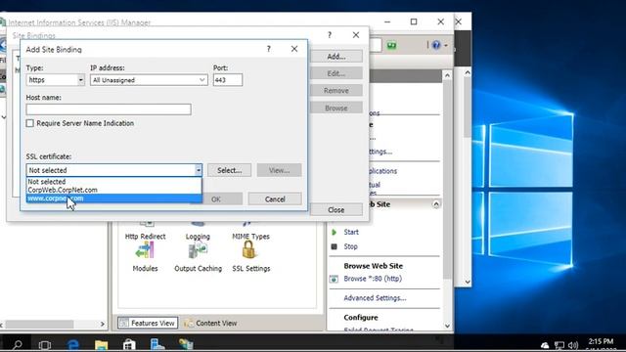This screenshot has width=626, height=352.
Task: Open the IP address All Unassigned dropdown
Action: pos(202,80)
